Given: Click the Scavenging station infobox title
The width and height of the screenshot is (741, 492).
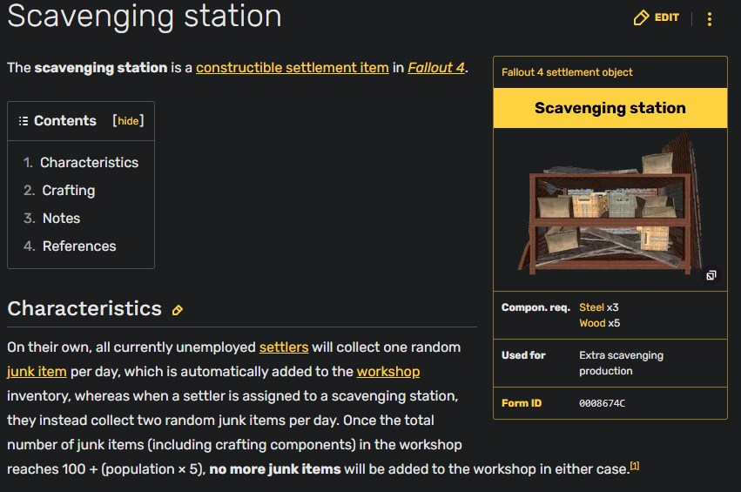Looking at the screenshot, I should click(610, 108).
